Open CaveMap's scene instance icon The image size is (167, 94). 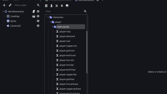(x=34, y=16)
